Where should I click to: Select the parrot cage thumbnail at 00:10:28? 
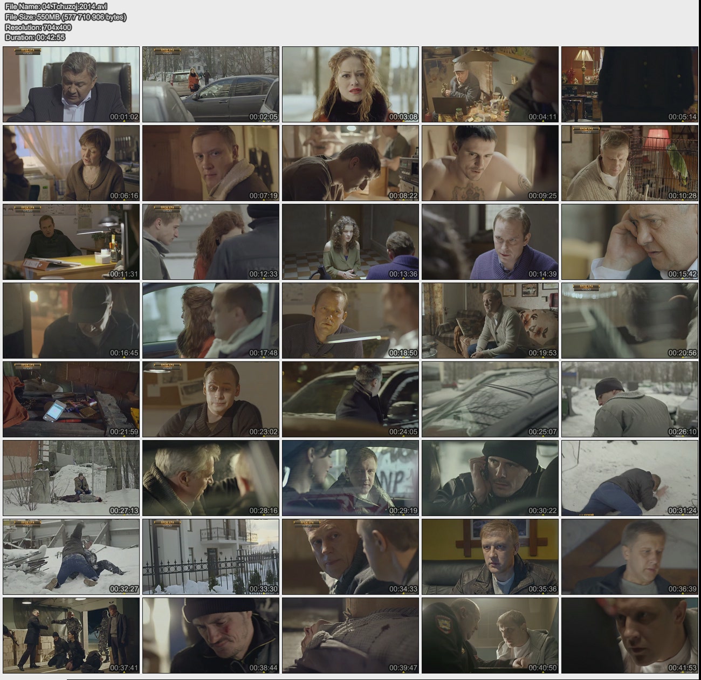(629, 163)
